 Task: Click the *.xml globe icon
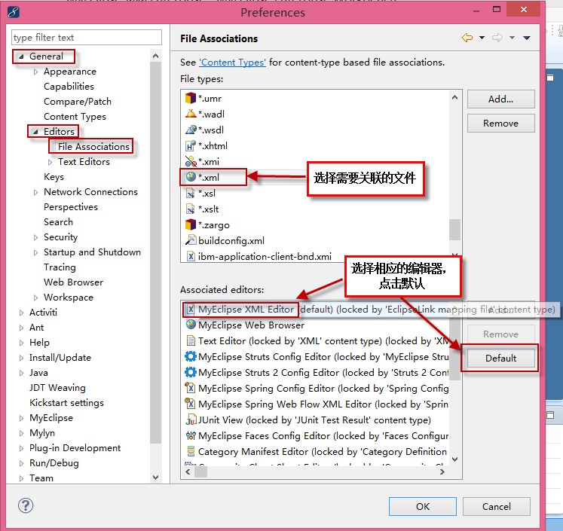click(x=190, y=177)
